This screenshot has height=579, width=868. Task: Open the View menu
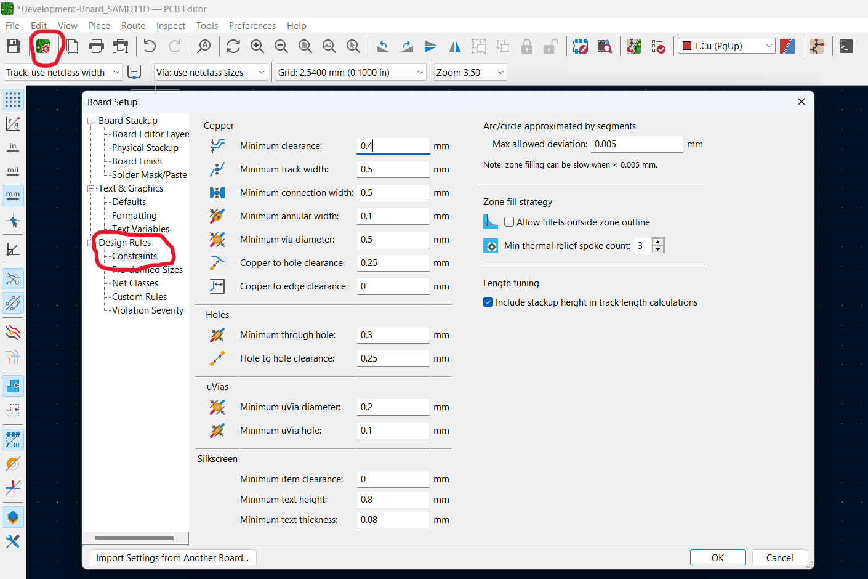[x=68, y=26]
